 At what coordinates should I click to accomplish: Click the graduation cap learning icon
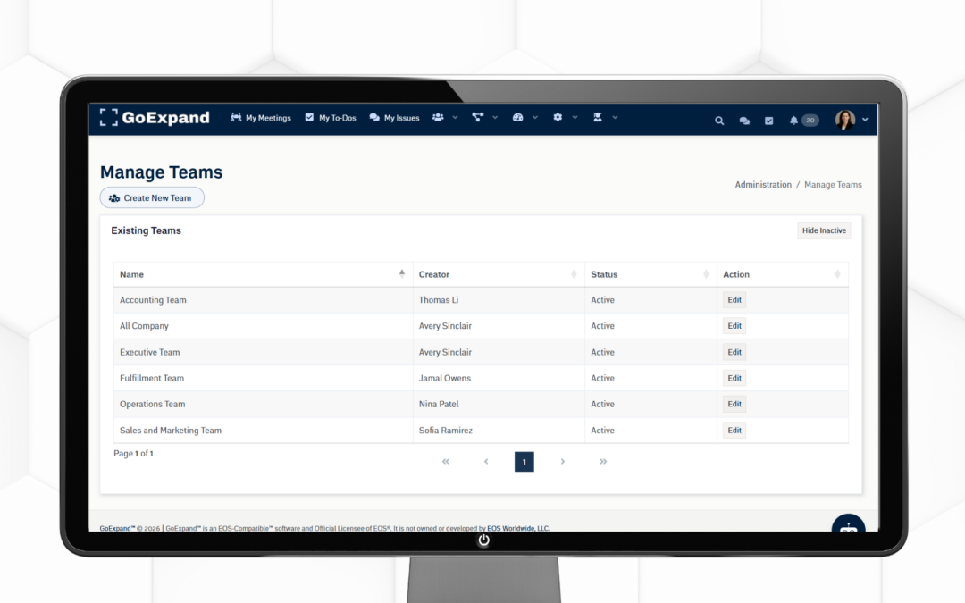[x=597, y=118]
